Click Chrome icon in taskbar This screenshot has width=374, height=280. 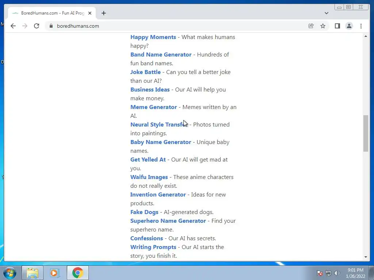(x=77, y=273)
